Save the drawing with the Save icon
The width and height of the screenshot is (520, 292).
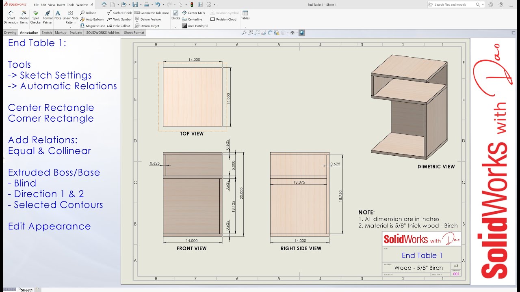135,4
